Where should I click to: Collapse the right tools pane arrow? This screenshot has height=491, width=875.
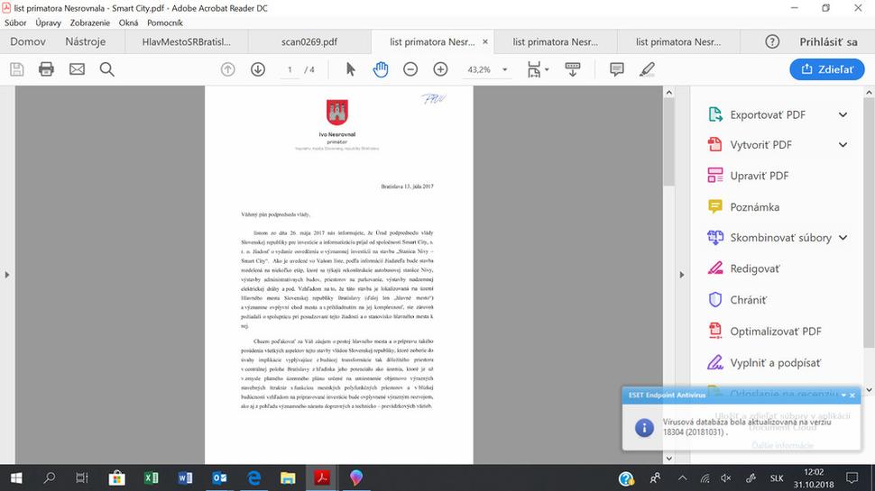pos(681,275)
